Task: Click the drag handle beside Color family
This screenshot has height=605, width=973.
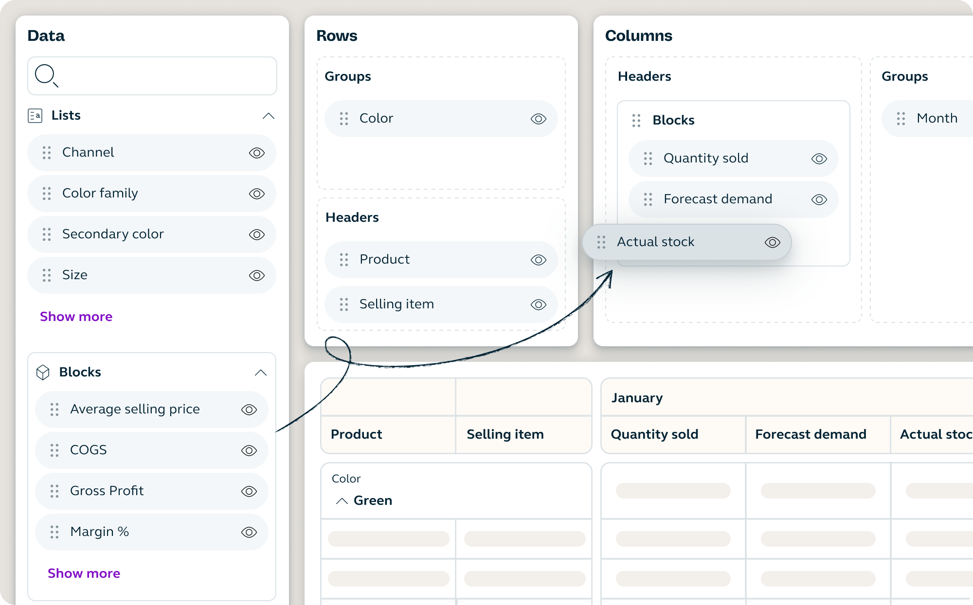Action: 47,194
